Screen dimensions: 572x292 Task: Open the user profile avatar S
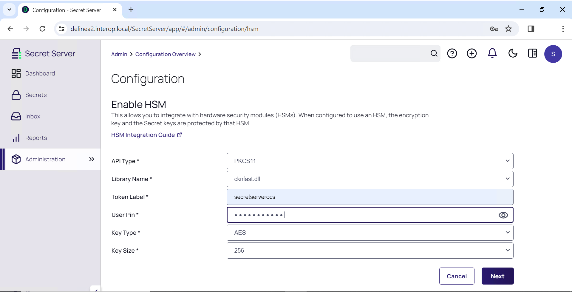tap(553, 54)
